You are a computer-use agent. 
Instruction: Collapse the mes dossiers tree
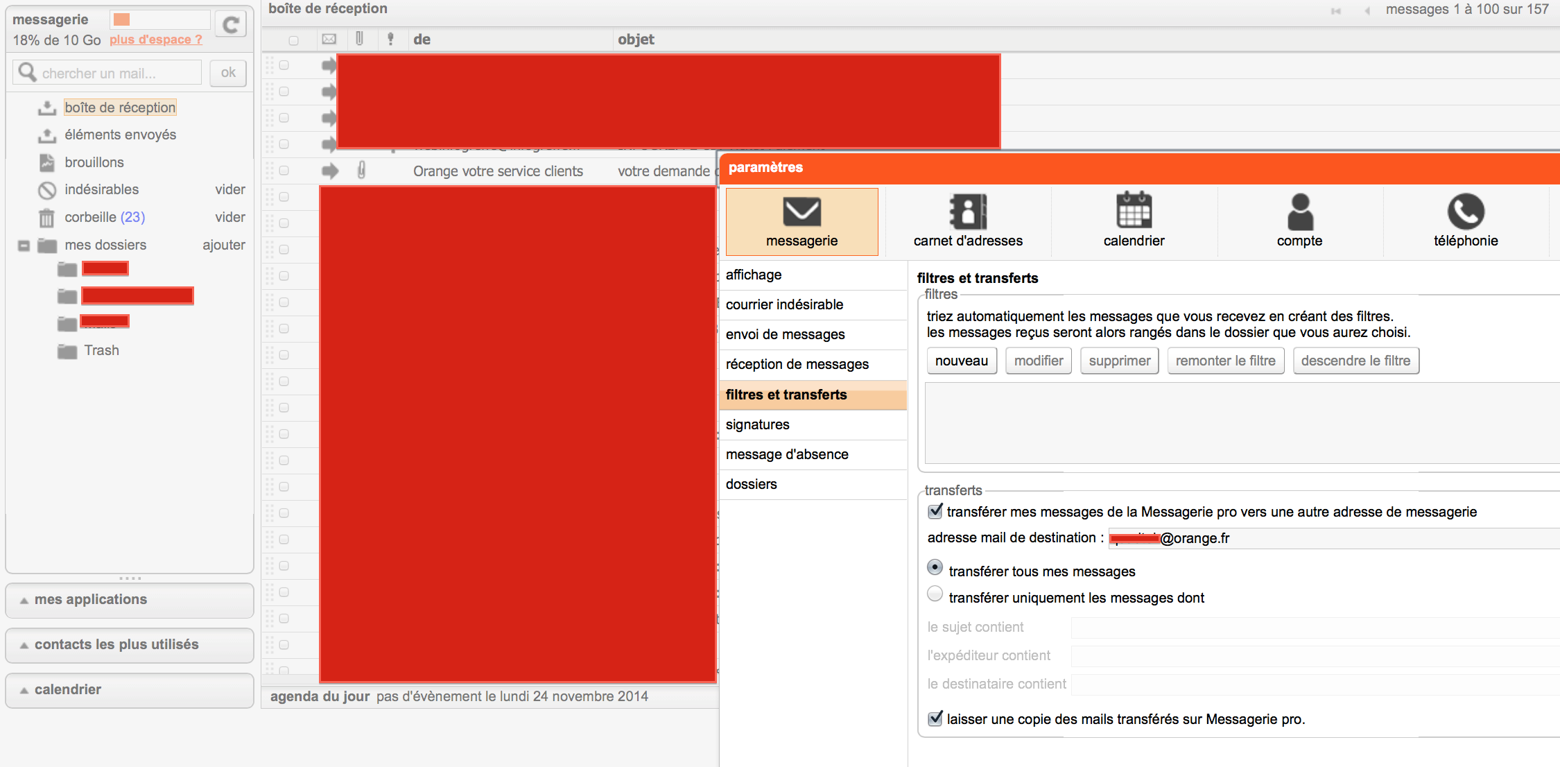point(24,245)
